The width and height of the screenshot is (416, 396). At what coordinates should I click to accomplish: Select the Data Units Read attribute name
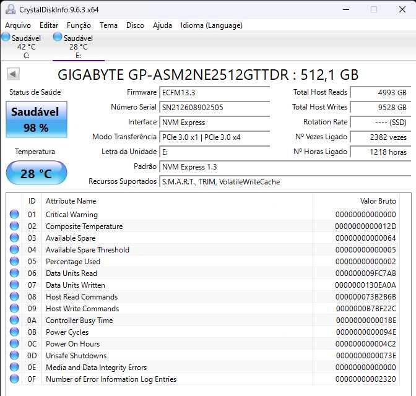pyautogui.click(x=71, y=273)
